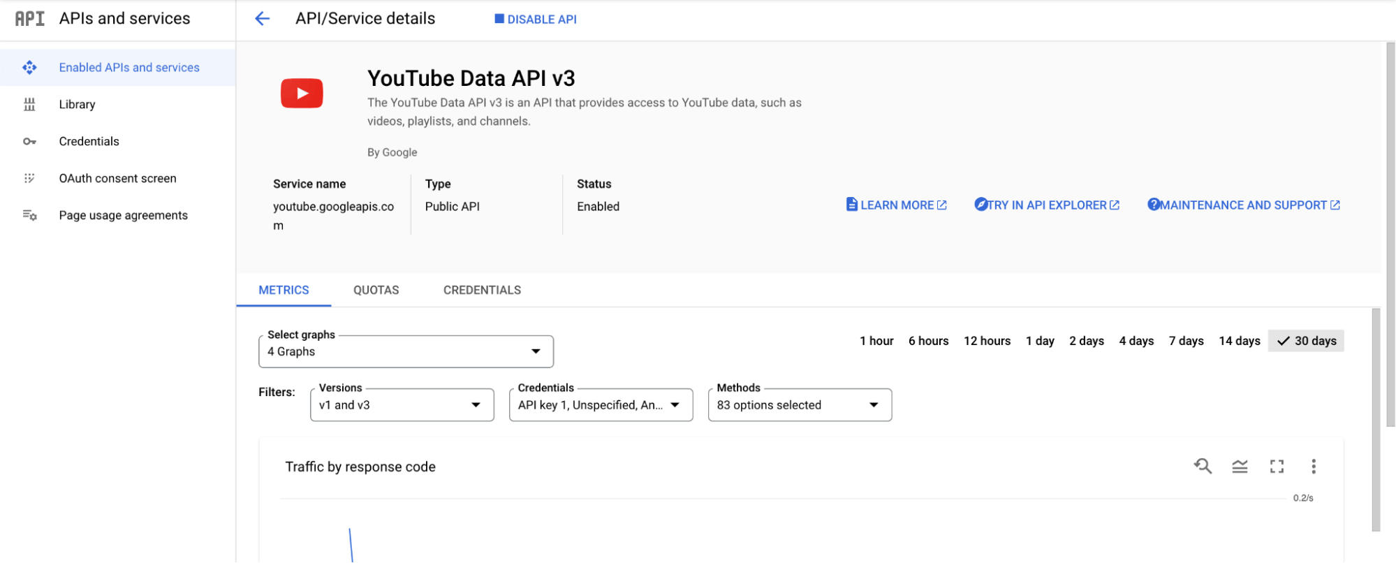Click the 0.2/s axis label
Image resolution: width=1396 pixels, height=563 pixels.
pyautogui.click(x=1303, y=498)
